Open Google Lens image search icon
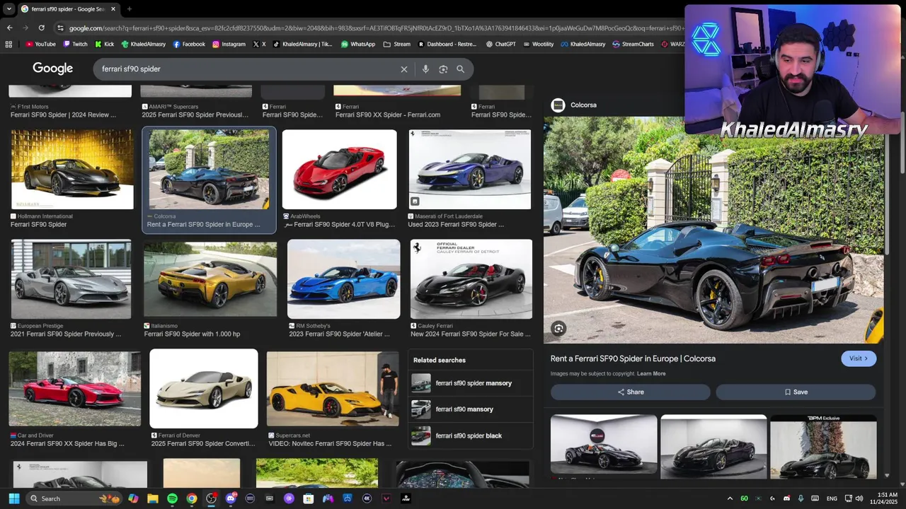The image size is (906, 509). [x=443, y=69]
